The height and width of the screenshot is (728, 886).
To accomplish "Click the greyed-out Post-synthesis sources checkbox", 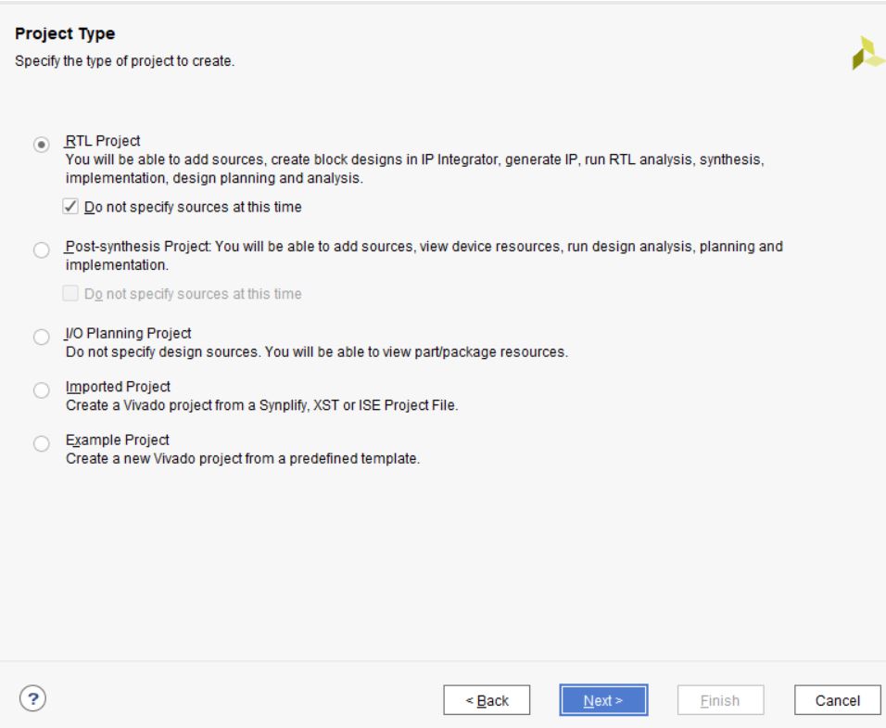I will click(70, 294).
